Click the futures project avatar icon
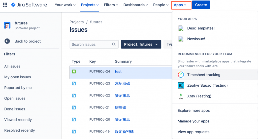 point(7,25)
